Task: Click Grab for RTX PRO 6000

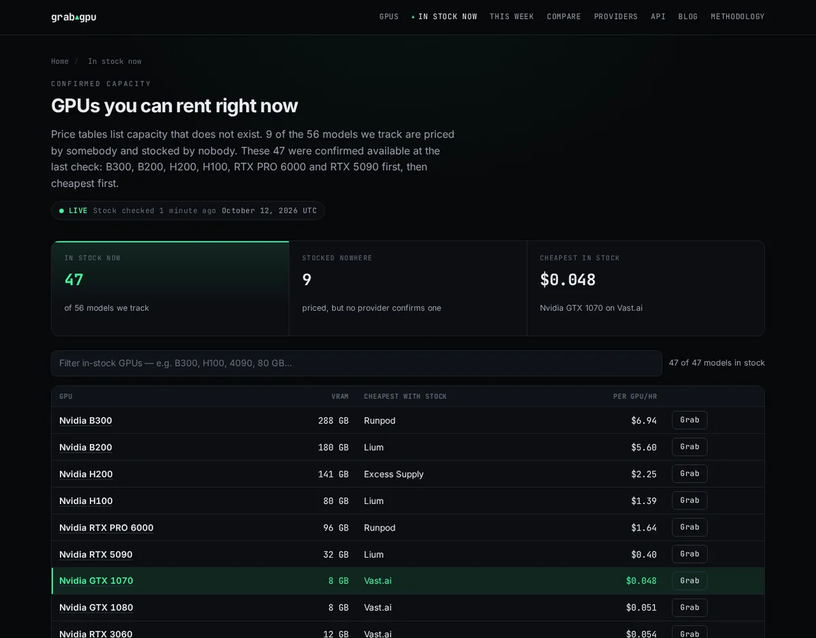Action: click(x=690, y=527)
